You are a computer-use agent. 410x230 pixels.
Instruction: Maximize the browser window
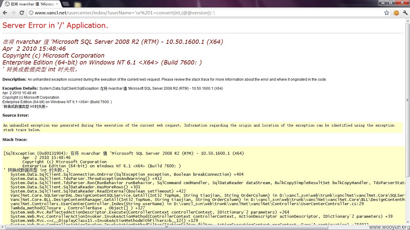[x=390, y=2]
